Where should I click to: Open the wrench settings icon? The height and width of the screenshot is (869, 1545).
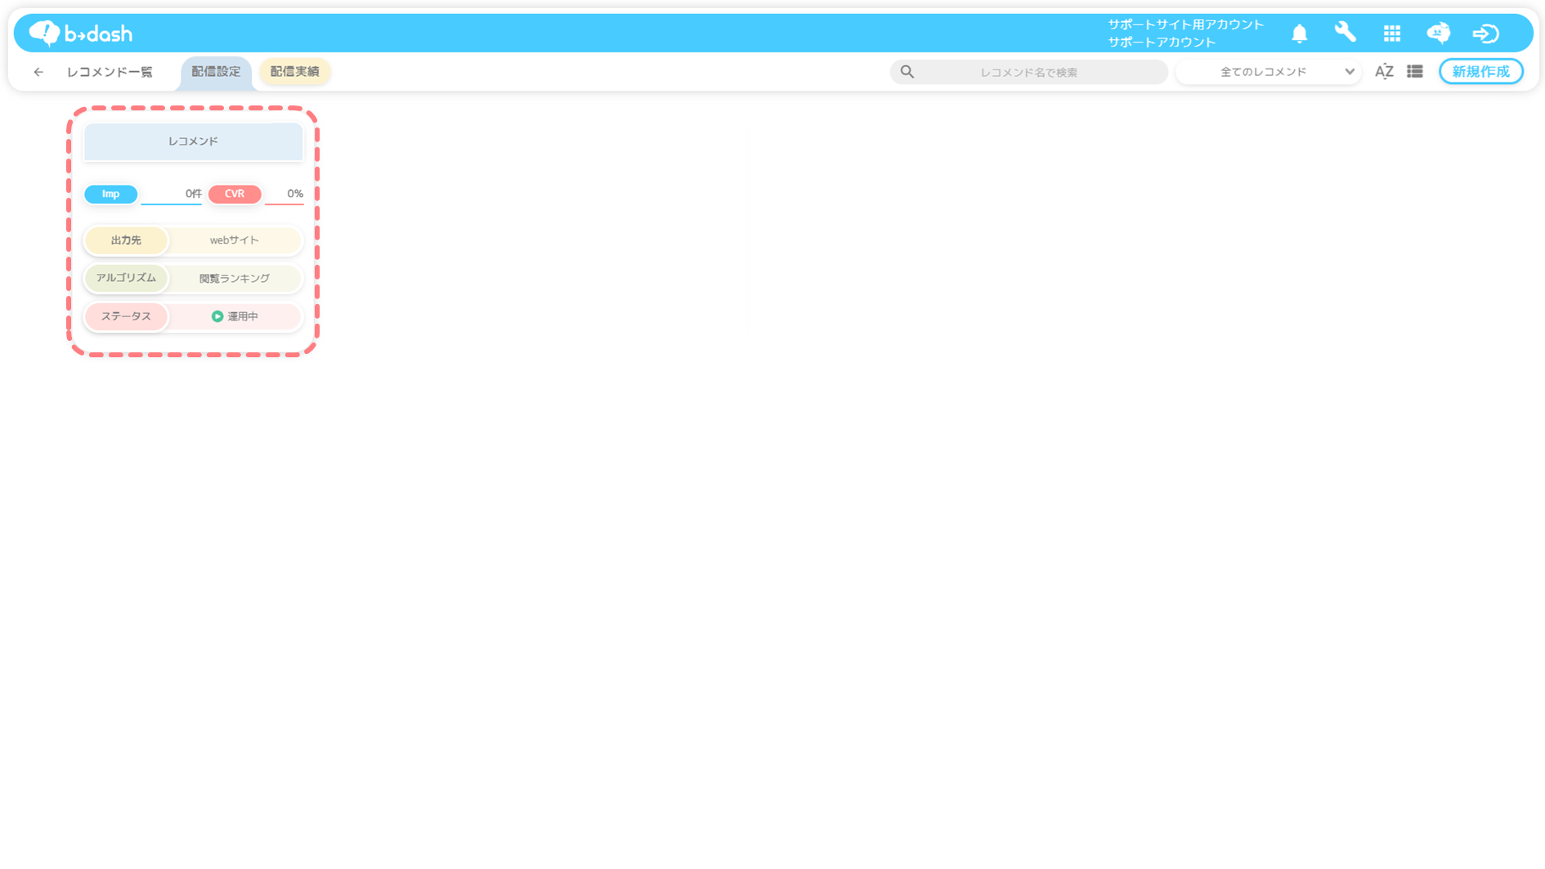pyautogui.click(x=1345, y=33)
